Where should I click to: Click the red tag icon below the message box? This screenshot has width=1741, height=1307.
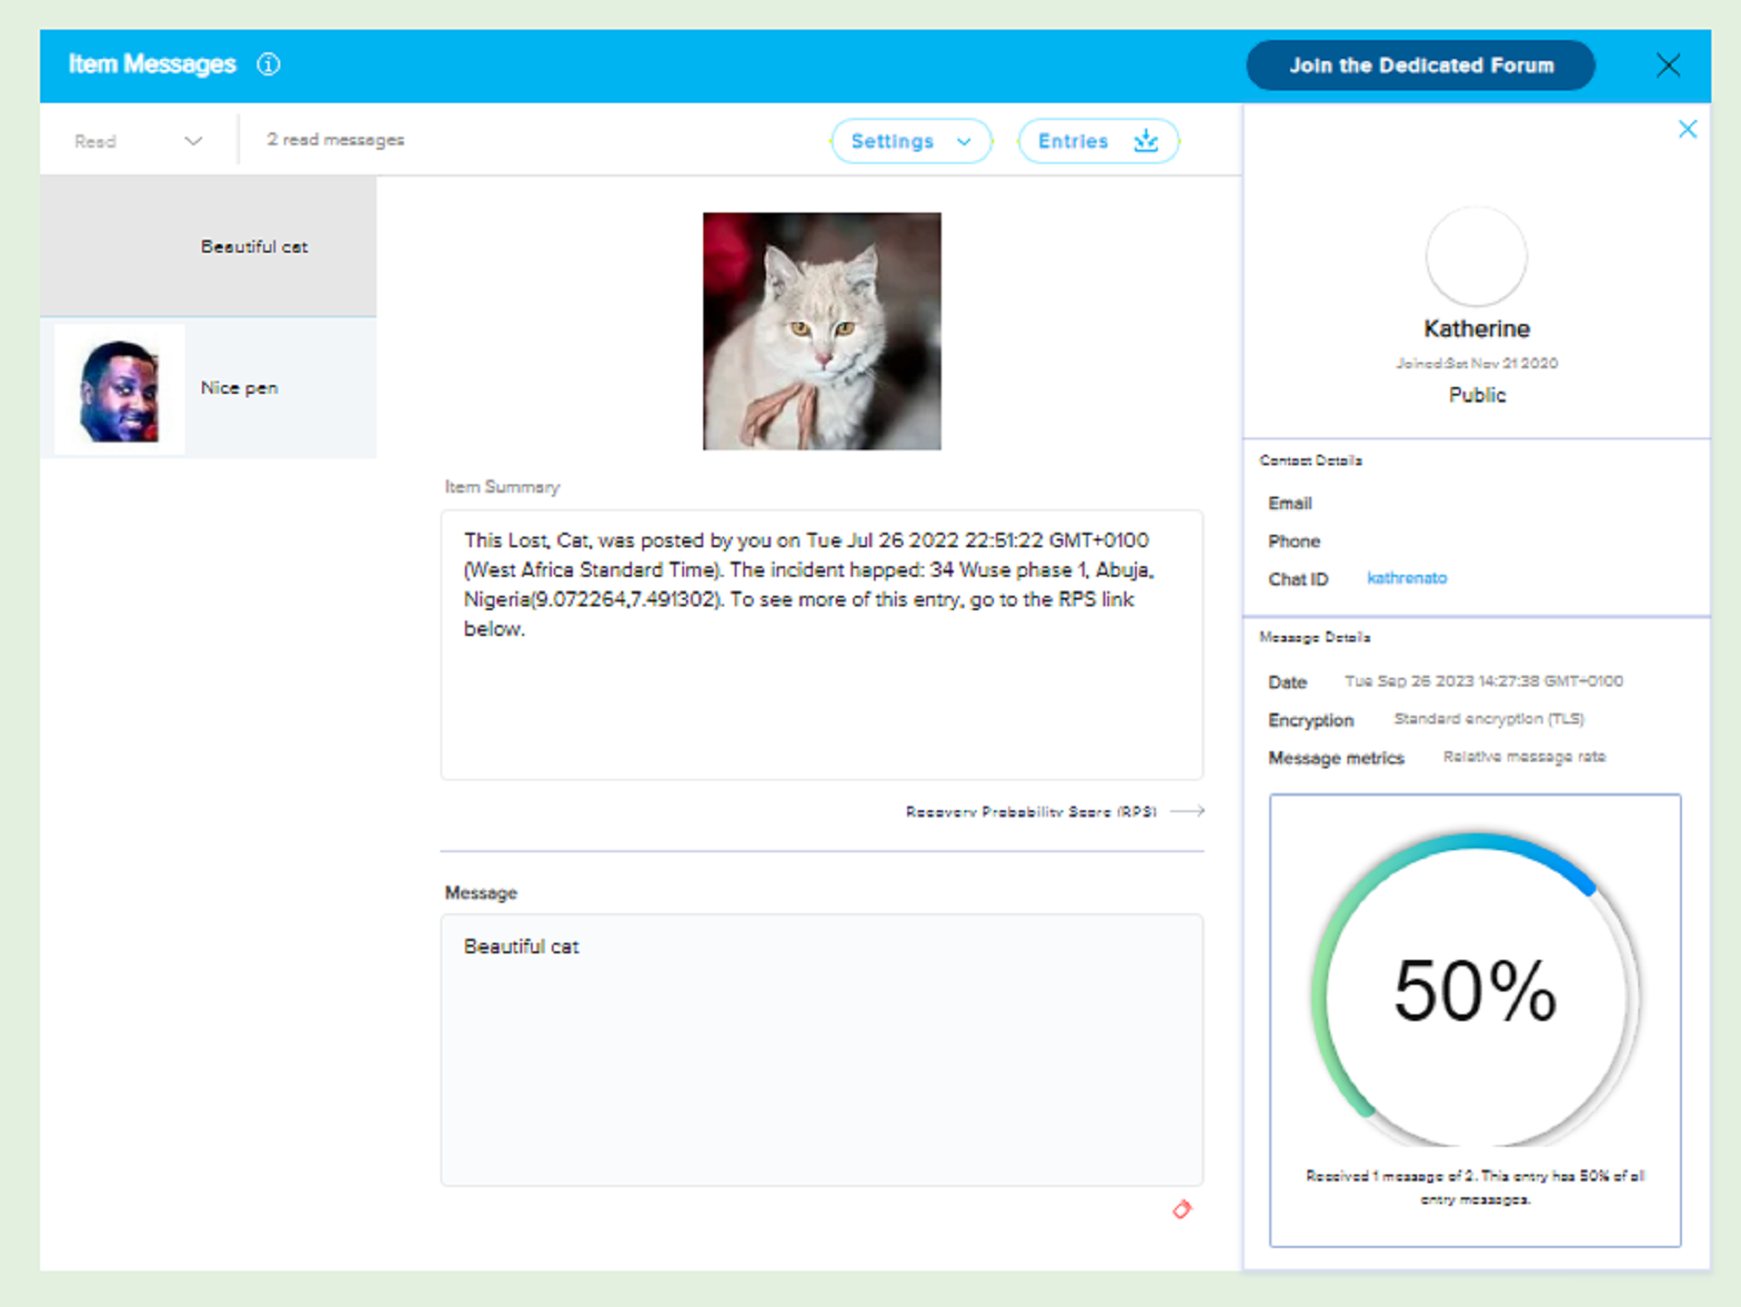(1182, 1210)
